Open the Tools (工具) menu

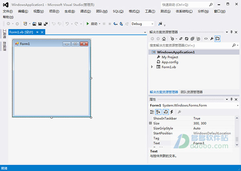pos(150,11)
